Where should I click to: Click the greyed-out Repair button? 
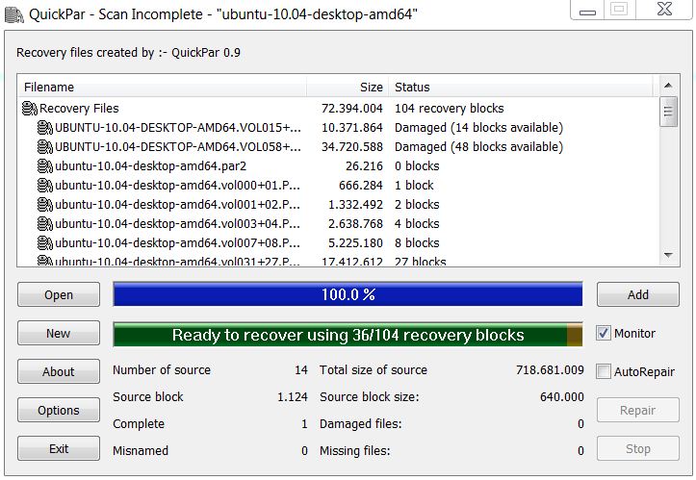(638, 410)
